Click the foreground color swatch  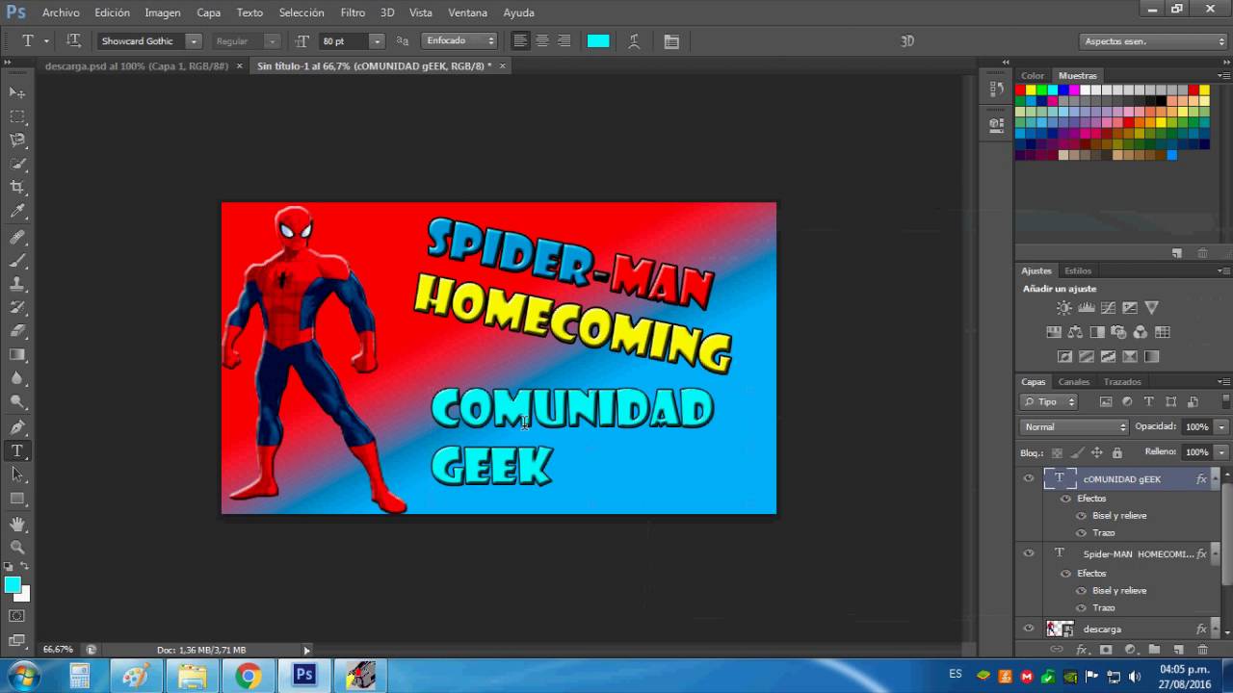(13, 585)
